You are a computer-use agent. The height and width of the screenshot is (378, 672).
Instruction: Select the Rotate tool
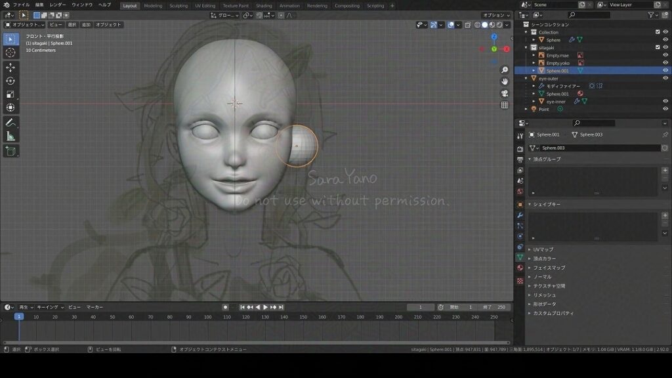tap(10, 81)
